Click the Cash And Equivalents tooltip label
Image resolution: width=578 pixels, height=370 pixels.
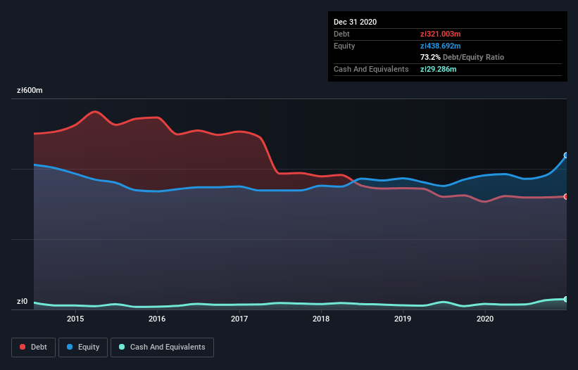(x=371, y=69)
